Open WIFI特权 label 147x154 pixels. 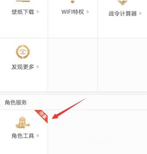coord(73,12)
